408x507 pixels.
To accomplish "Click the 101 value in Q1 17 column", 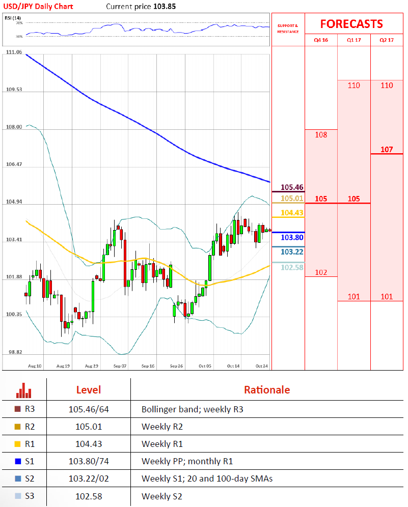I will [353, 296].
